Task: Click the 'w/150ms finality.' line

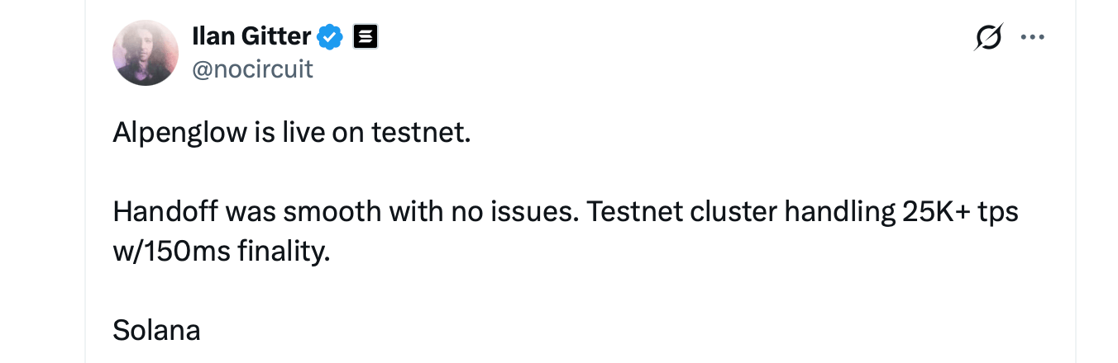Action: (x=222, y=252)
